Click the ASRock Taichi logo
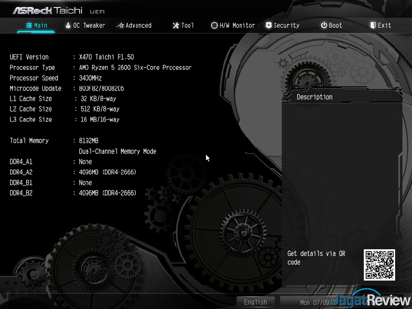The height and width of the screenshot is (309, 412). click(47, 10)
